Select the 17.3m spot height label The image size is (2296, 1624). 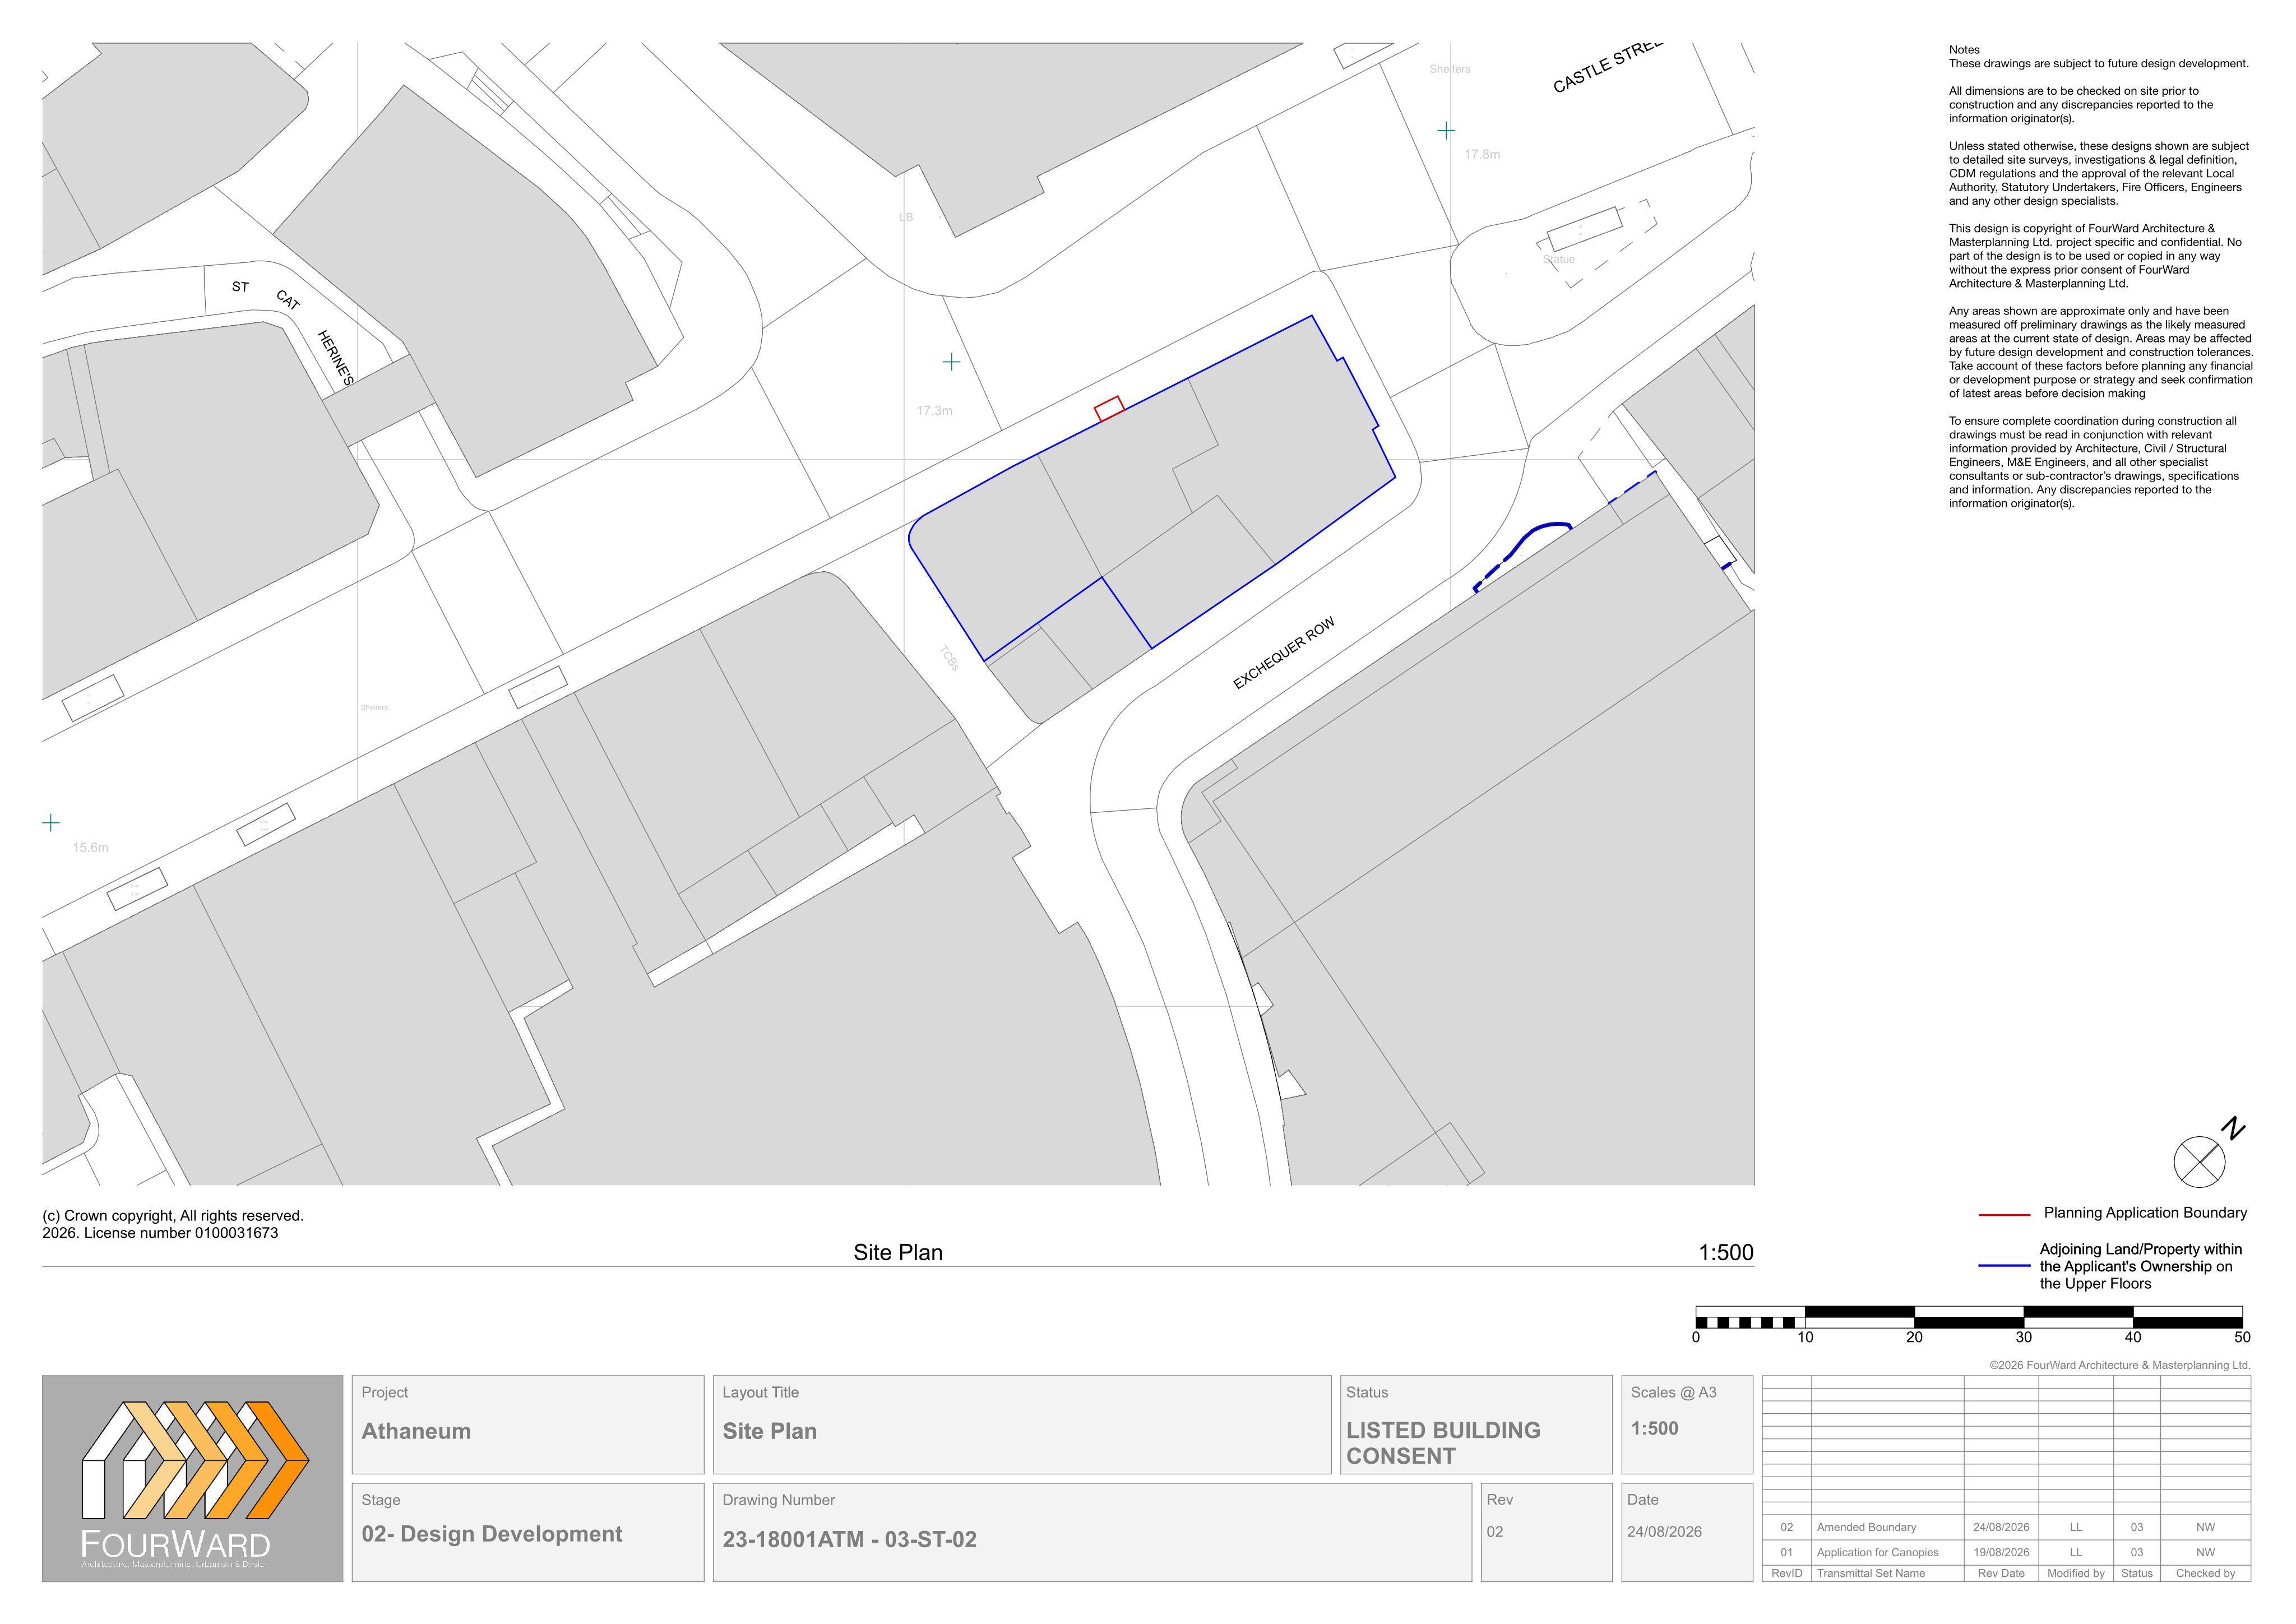[x=935, y=411]
